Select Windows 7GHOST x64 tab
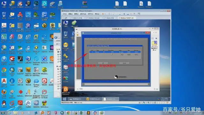 point(127,18)
